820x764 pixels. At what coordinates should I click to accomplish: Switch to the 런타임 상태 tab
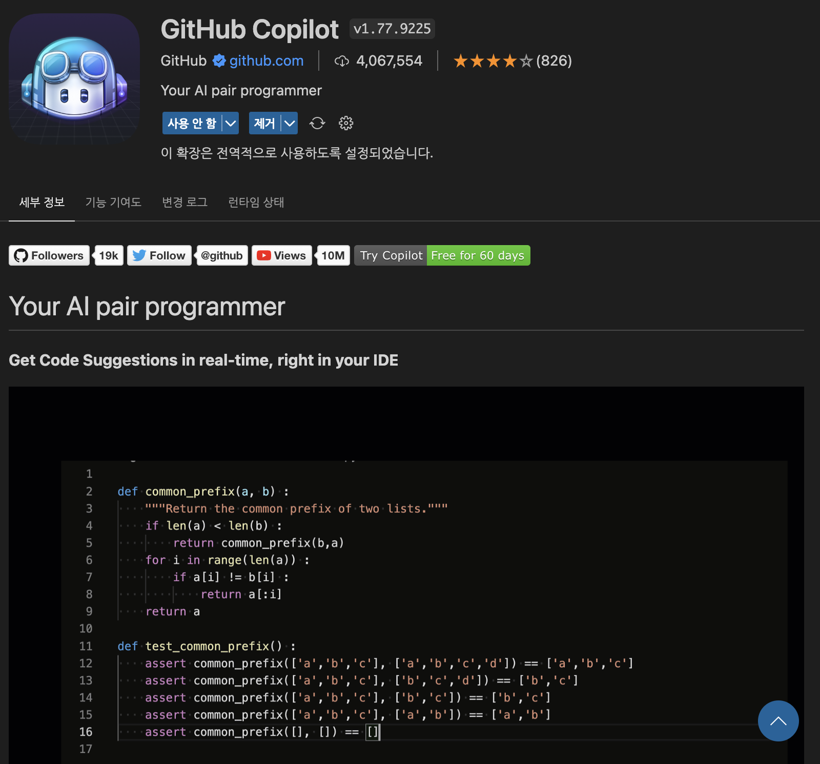256,202
